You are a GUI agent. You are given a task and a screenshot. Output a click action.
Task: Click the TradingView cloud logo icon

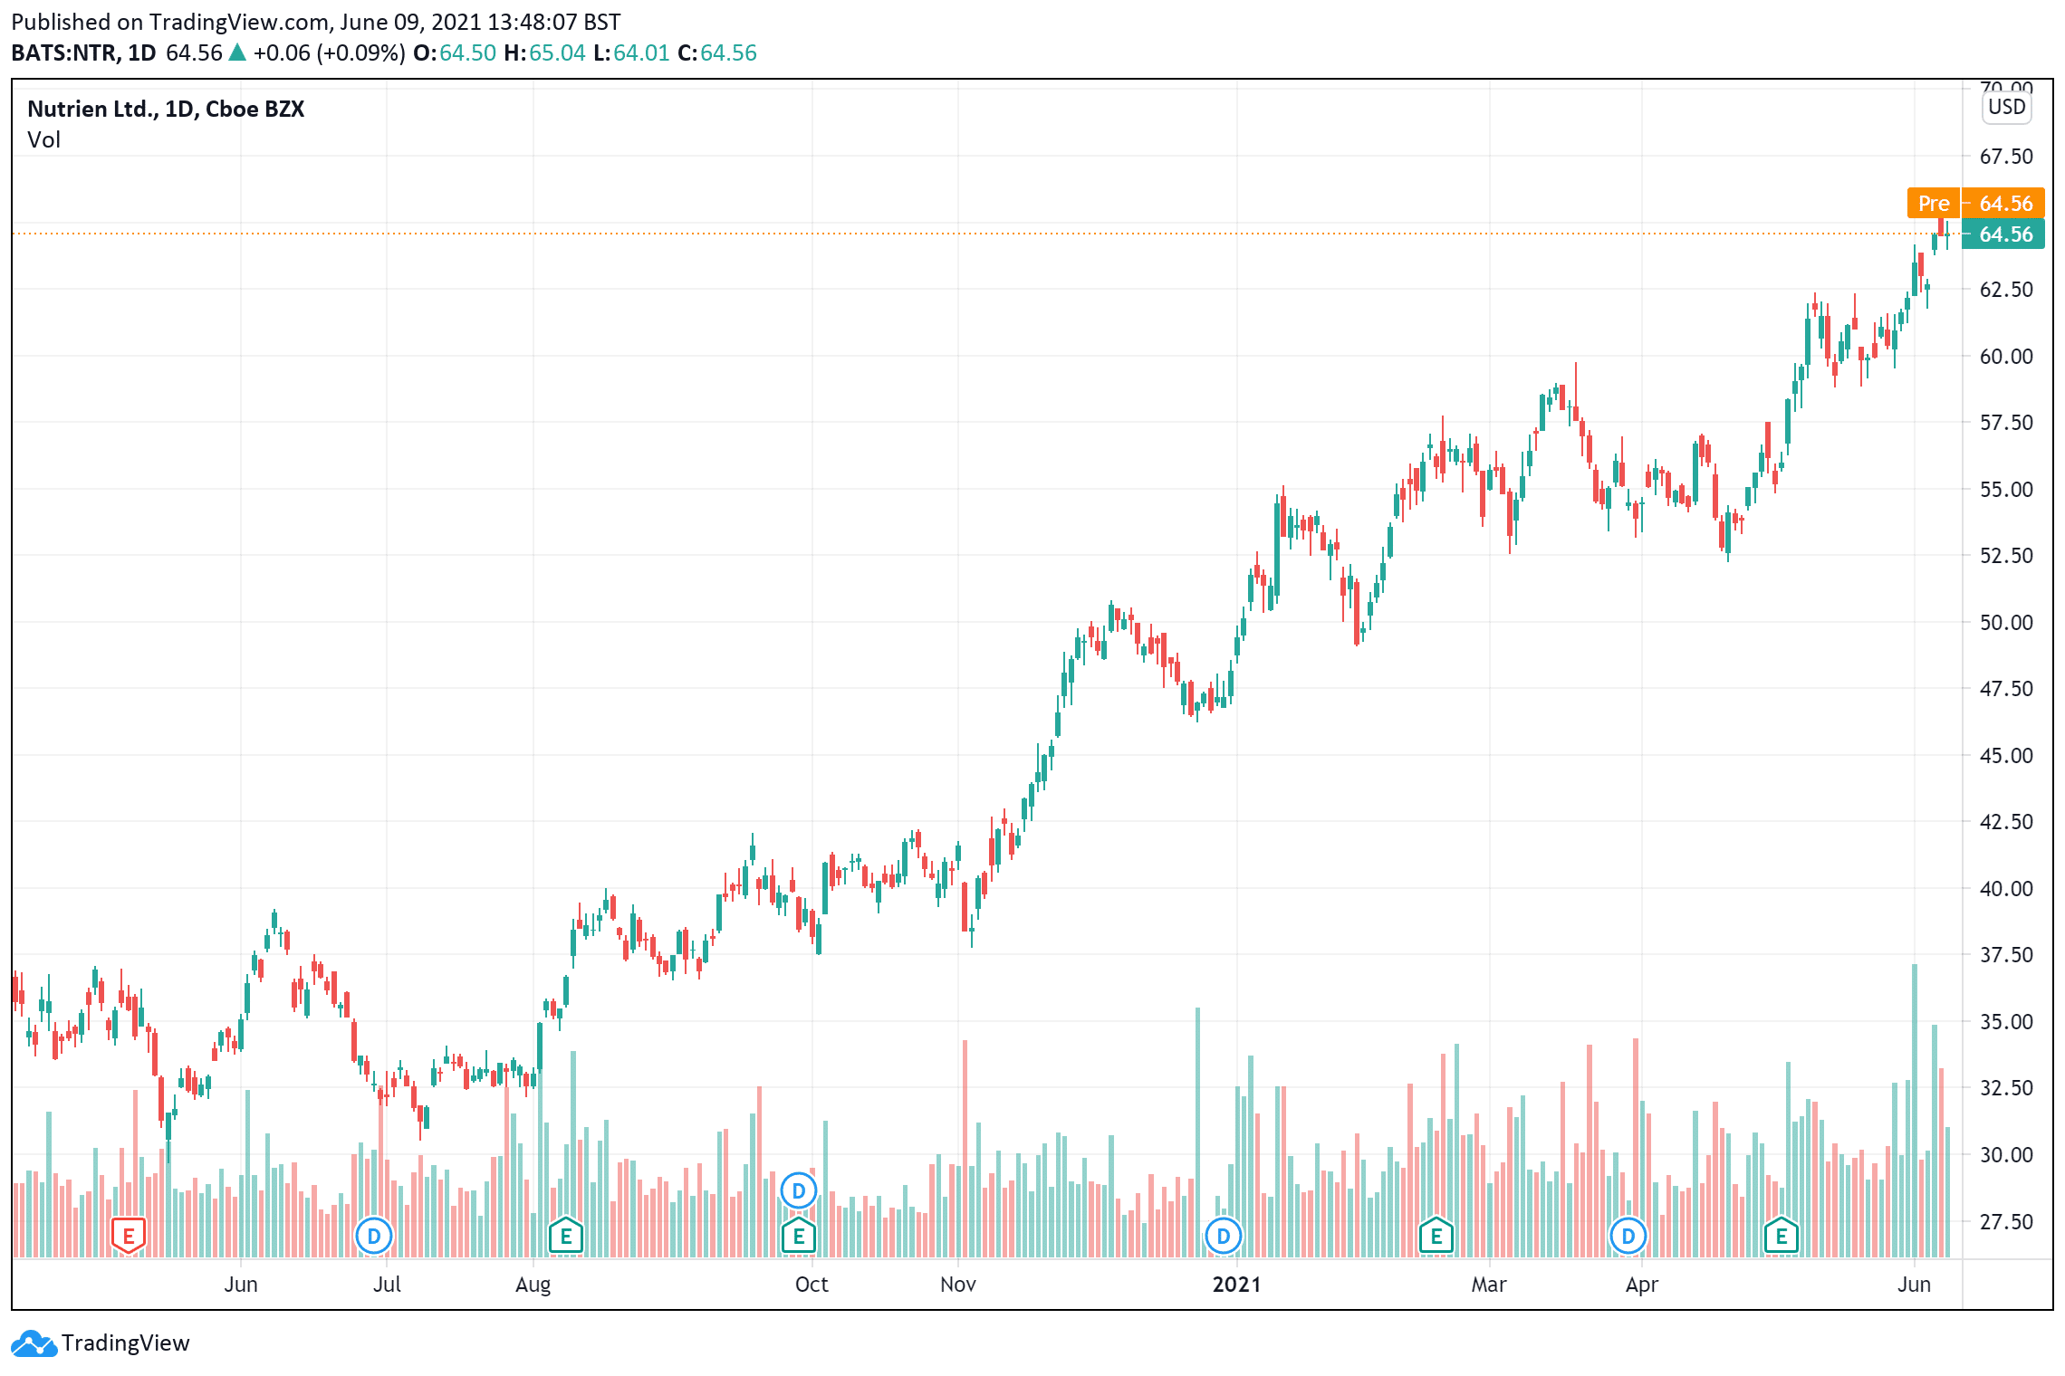[34, 1343]
